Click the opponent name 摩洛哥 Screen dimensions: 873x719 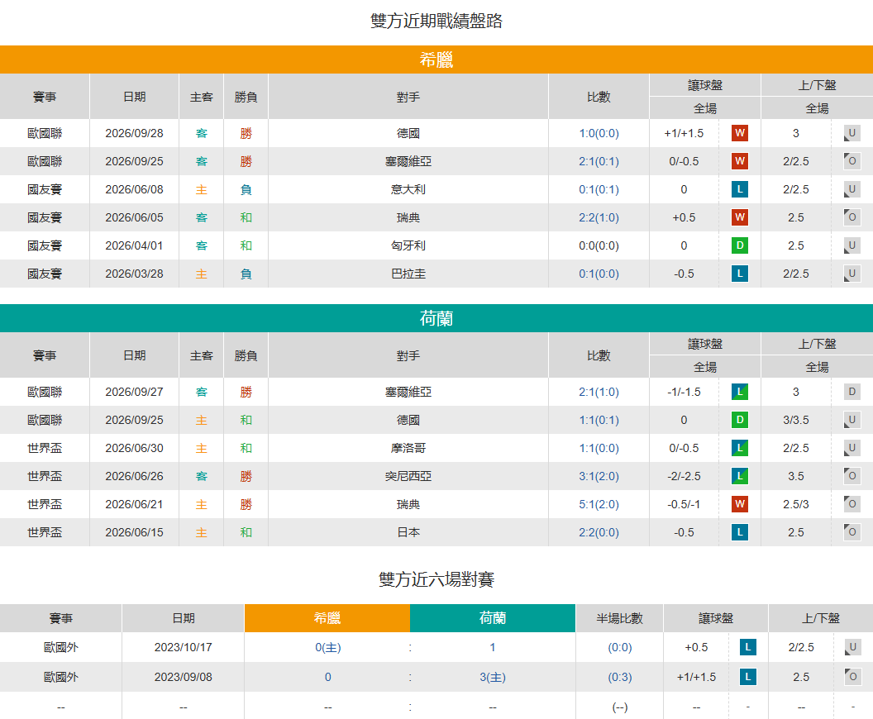[408, 448]
